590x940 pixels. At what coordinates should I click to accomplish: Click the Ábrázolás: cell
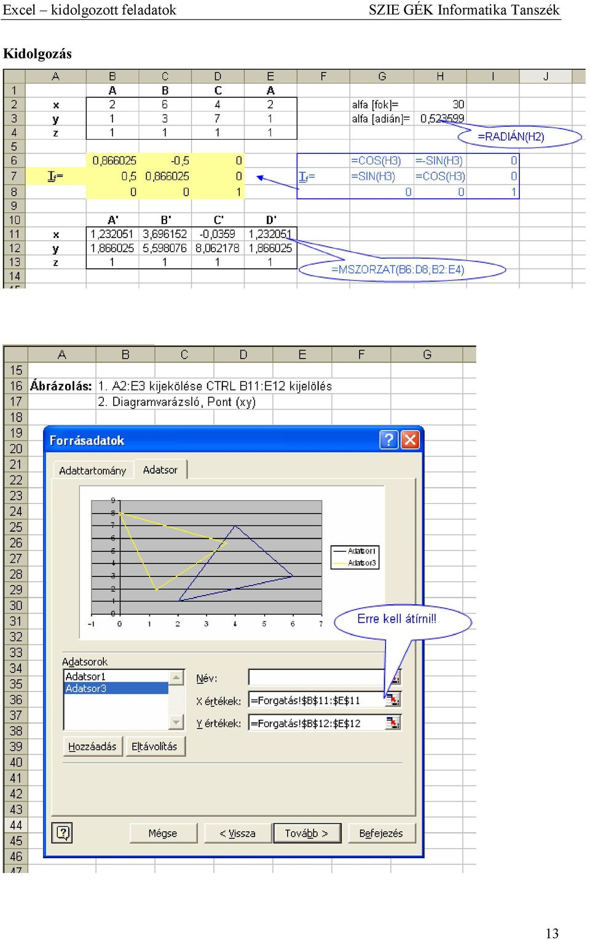point(61,386)
